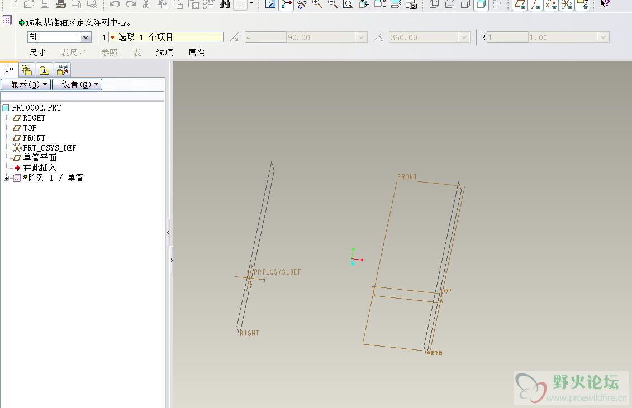The width and height of the screenshot is (632, 408).
Task: Open the 尺寸 dashboard tab
Action: (37, 53)
